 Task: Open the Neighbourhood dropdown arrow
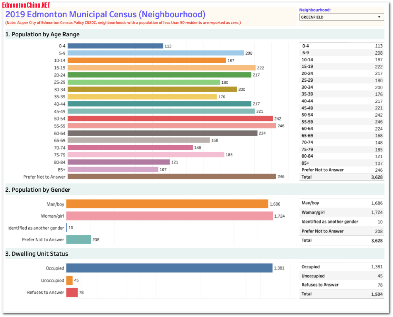coord(379,17)
